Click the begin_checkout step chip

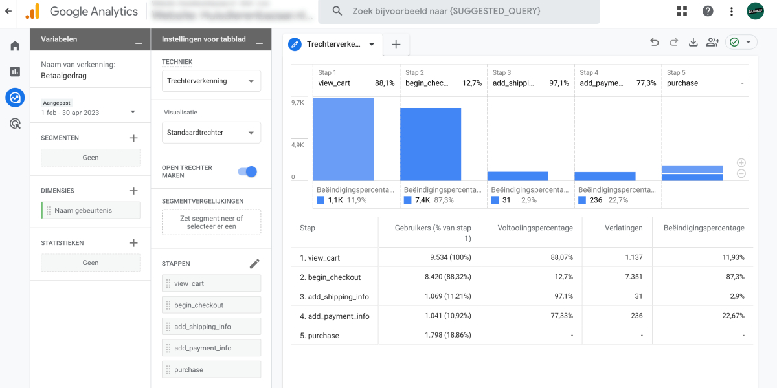(x=211, y=305)
